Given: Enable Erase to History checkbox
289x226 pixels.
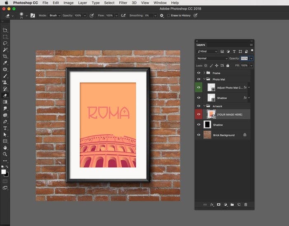Looking at the screenshot, I should pos(168,16).
